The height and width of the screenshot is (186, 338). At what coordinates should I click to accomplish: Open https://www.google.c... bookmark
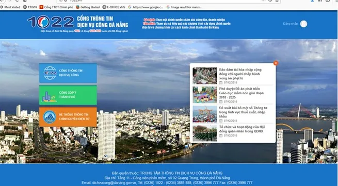coord(146,7)
